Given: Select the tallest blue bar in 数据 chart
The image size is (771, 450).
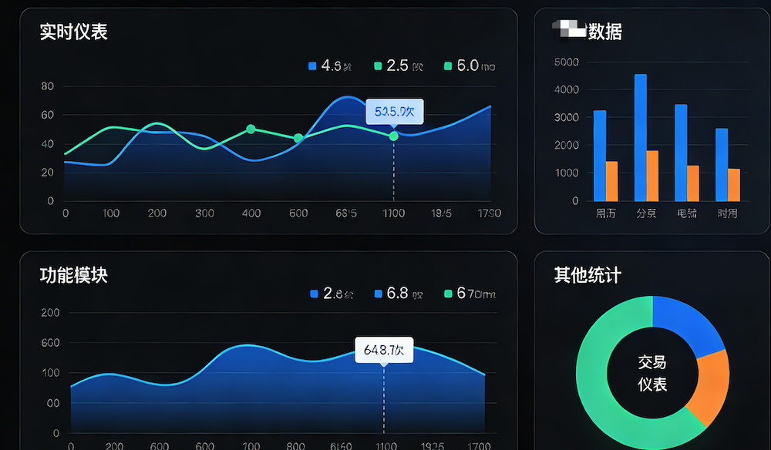Looking at the screenshot, I should pyautogui.click(x=640, y=138).
